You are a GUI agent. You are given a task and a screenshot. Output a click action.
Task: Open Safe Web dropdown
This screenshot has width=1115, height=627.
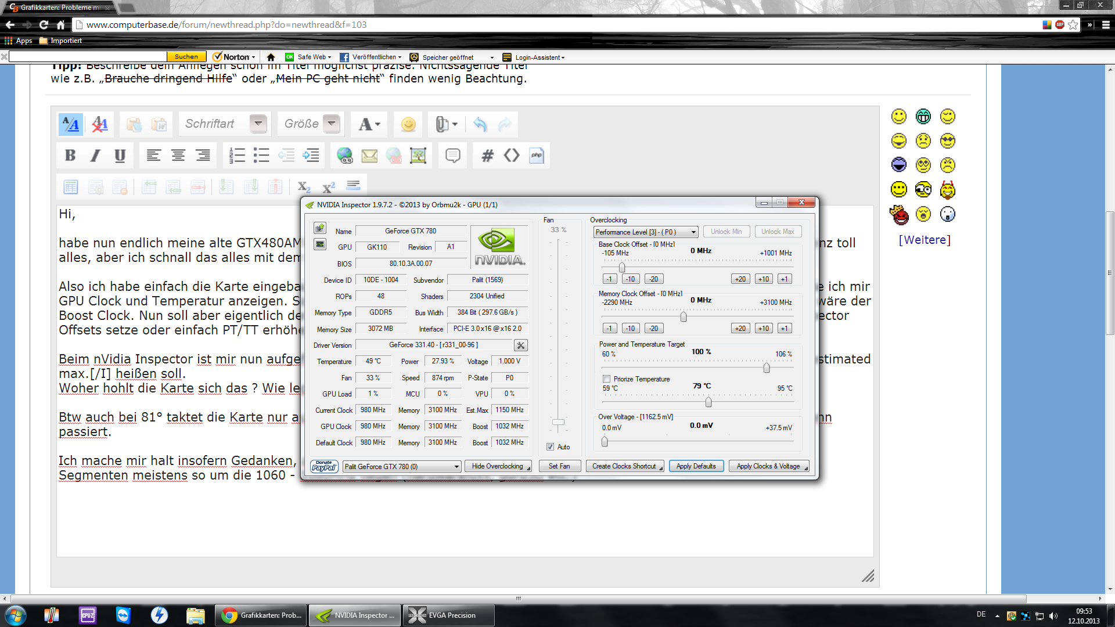pyautogui.click(x=308, y=57)
